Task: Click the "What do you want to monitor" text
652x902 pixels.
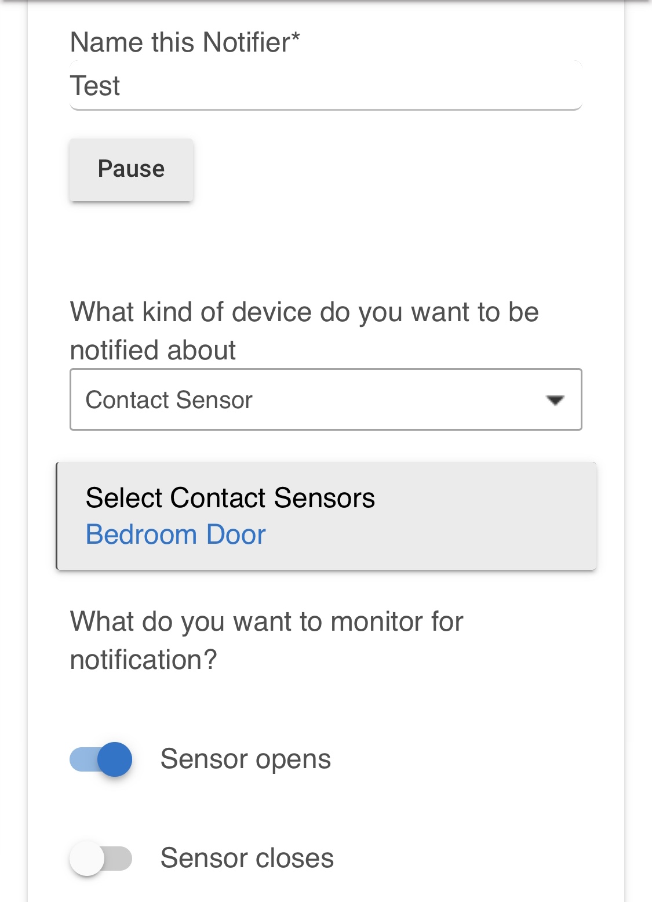Action: coord(267,621)
